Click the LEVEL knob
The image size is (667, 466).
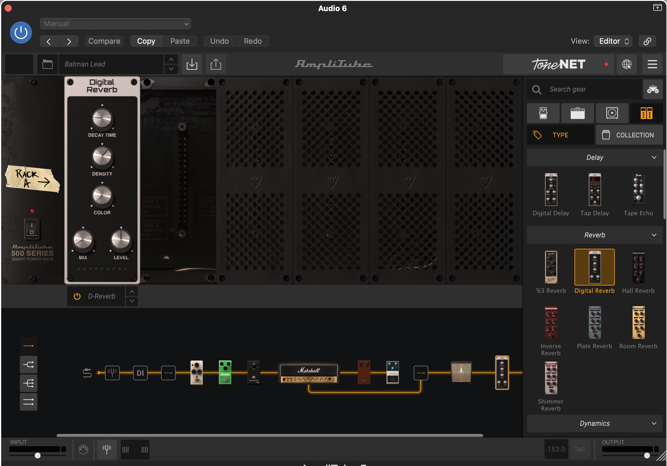[121, 241]
